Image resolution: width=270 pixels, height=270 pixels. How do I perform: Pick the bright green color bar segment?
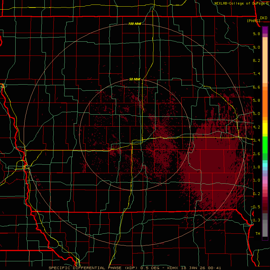265,145
